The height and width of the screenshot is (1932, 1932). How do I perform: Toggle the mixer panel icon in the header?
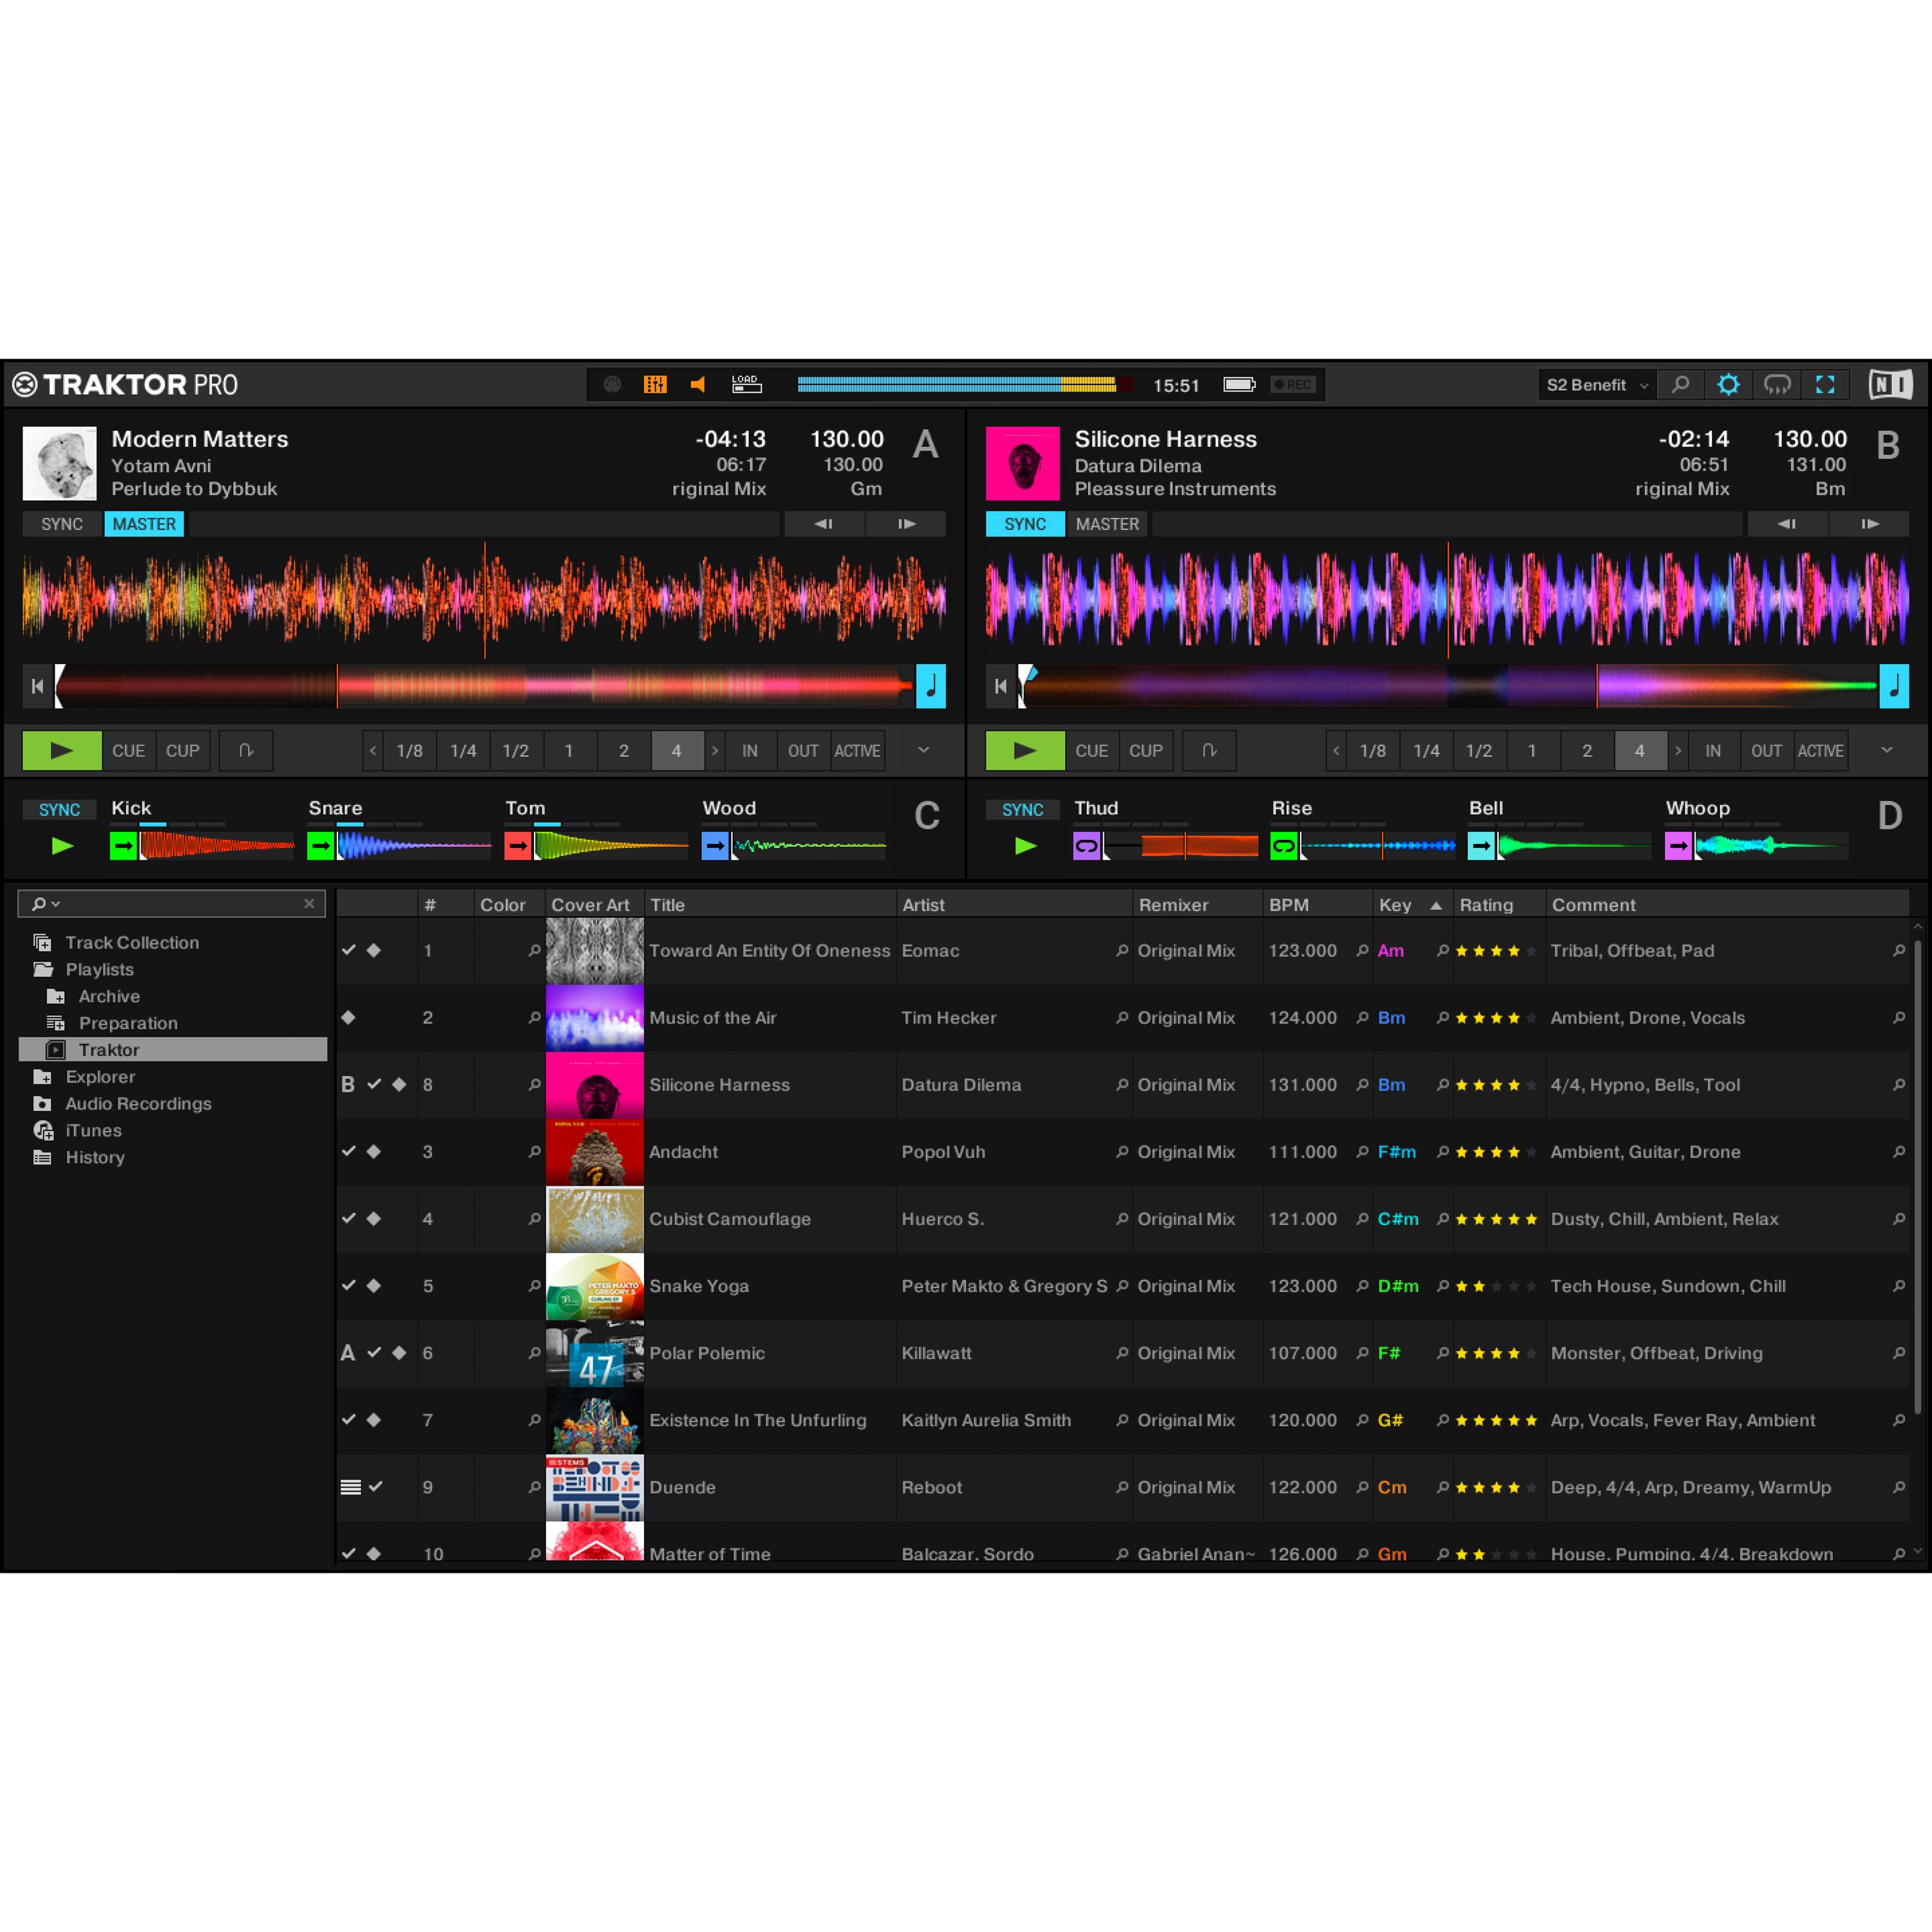[x=656, y=384]
